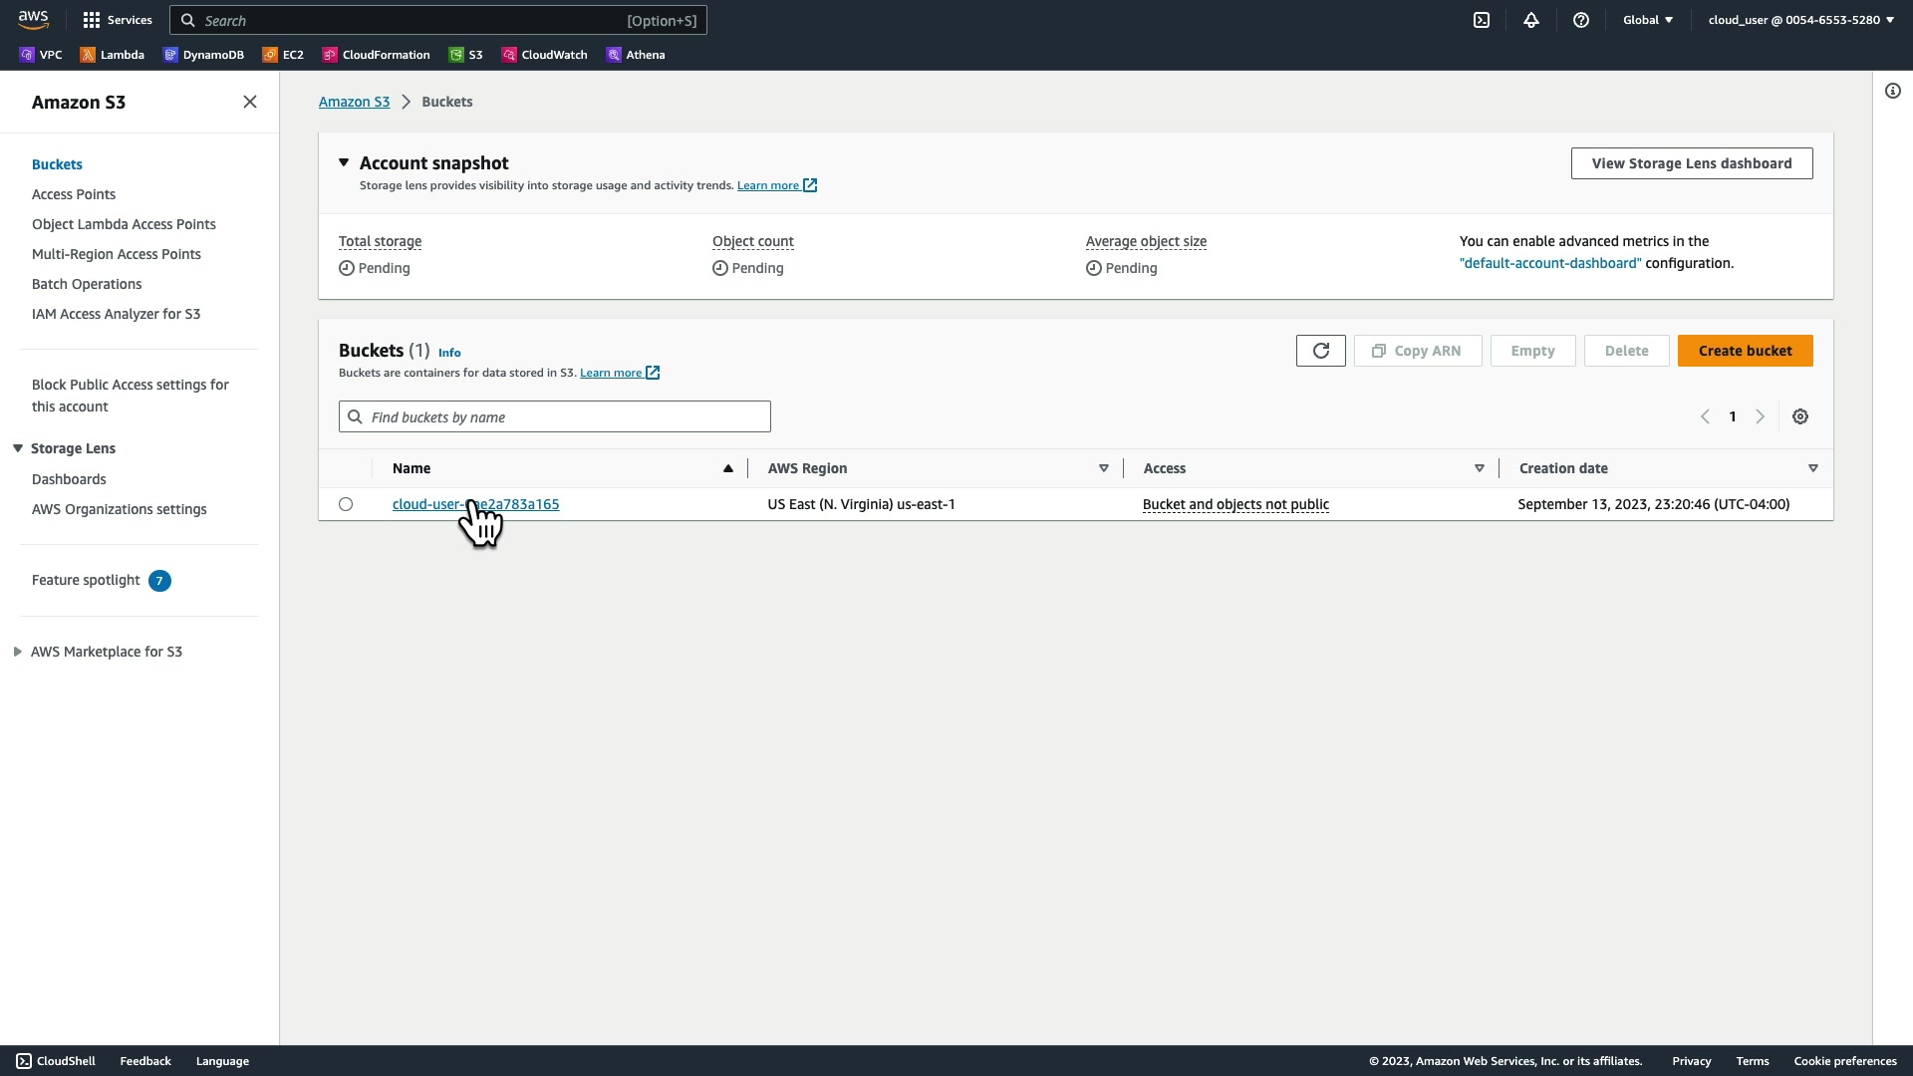
Task: Click View Storage Lens dashboard button
Action: 1691,163
